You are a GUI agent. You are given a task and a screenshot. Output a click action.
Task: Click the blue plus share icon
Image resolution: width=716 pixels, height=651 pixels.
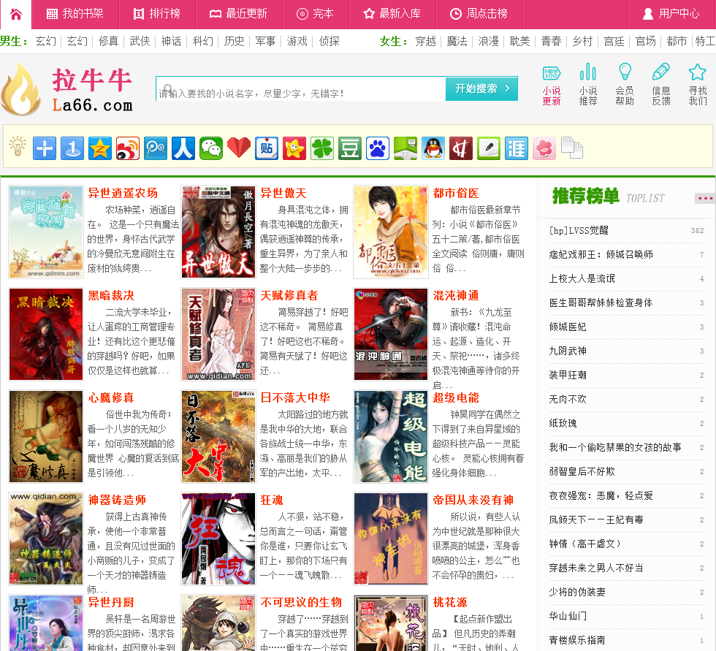45,148
